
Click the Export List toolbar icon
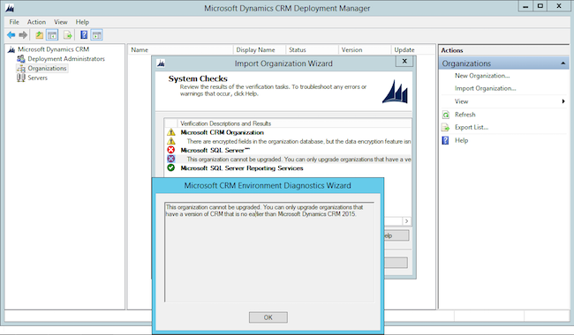click(67, 35)
